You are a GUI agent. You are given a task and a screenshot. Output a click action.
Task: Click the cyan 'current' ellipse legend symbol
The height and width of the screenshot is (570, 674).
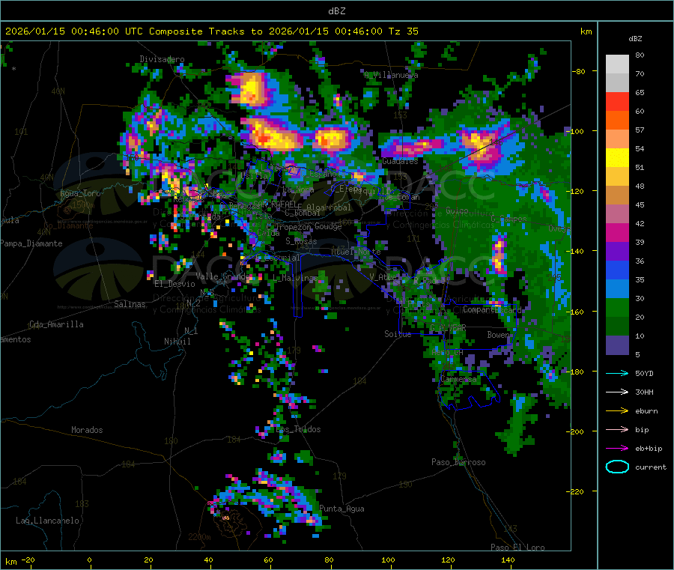(x=617, y=467)
